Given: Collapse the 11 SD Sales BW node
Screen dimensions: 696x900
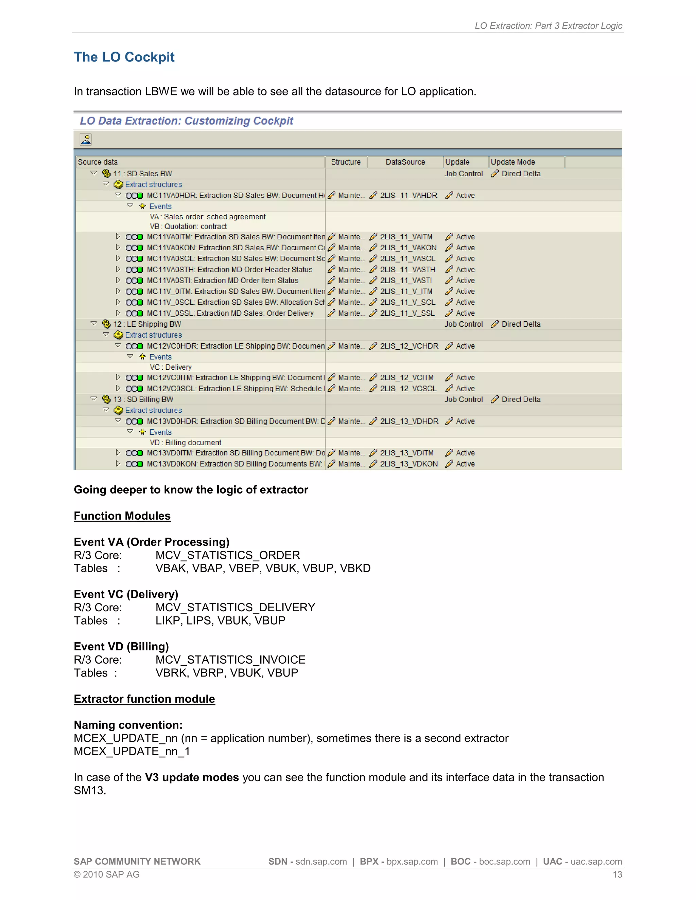Looking at the screenshot, I should [93, 173].
